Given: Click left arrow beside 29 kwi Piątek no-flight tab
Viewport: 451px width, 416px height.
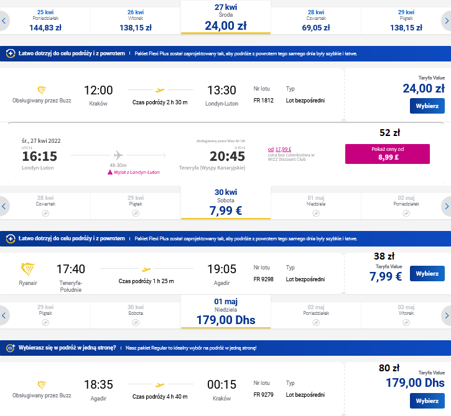Looking at the screenshot, I should 4,315.
